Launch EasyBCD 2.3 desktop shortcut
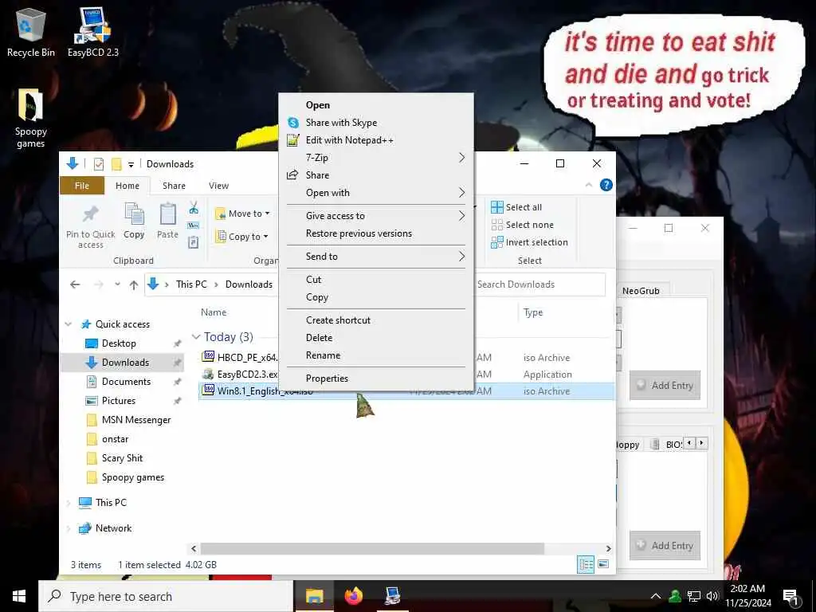The height and width of the screenshot is (612, 816). (93, 32)
